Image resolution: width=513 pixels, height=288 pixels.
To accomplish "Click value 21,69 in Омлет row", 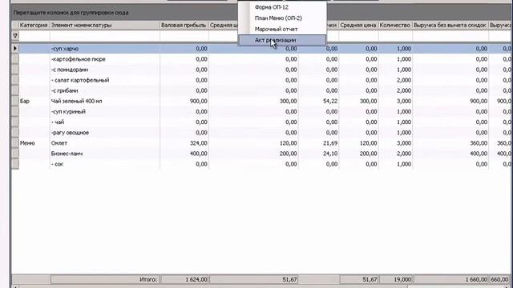I will [330, 143].
